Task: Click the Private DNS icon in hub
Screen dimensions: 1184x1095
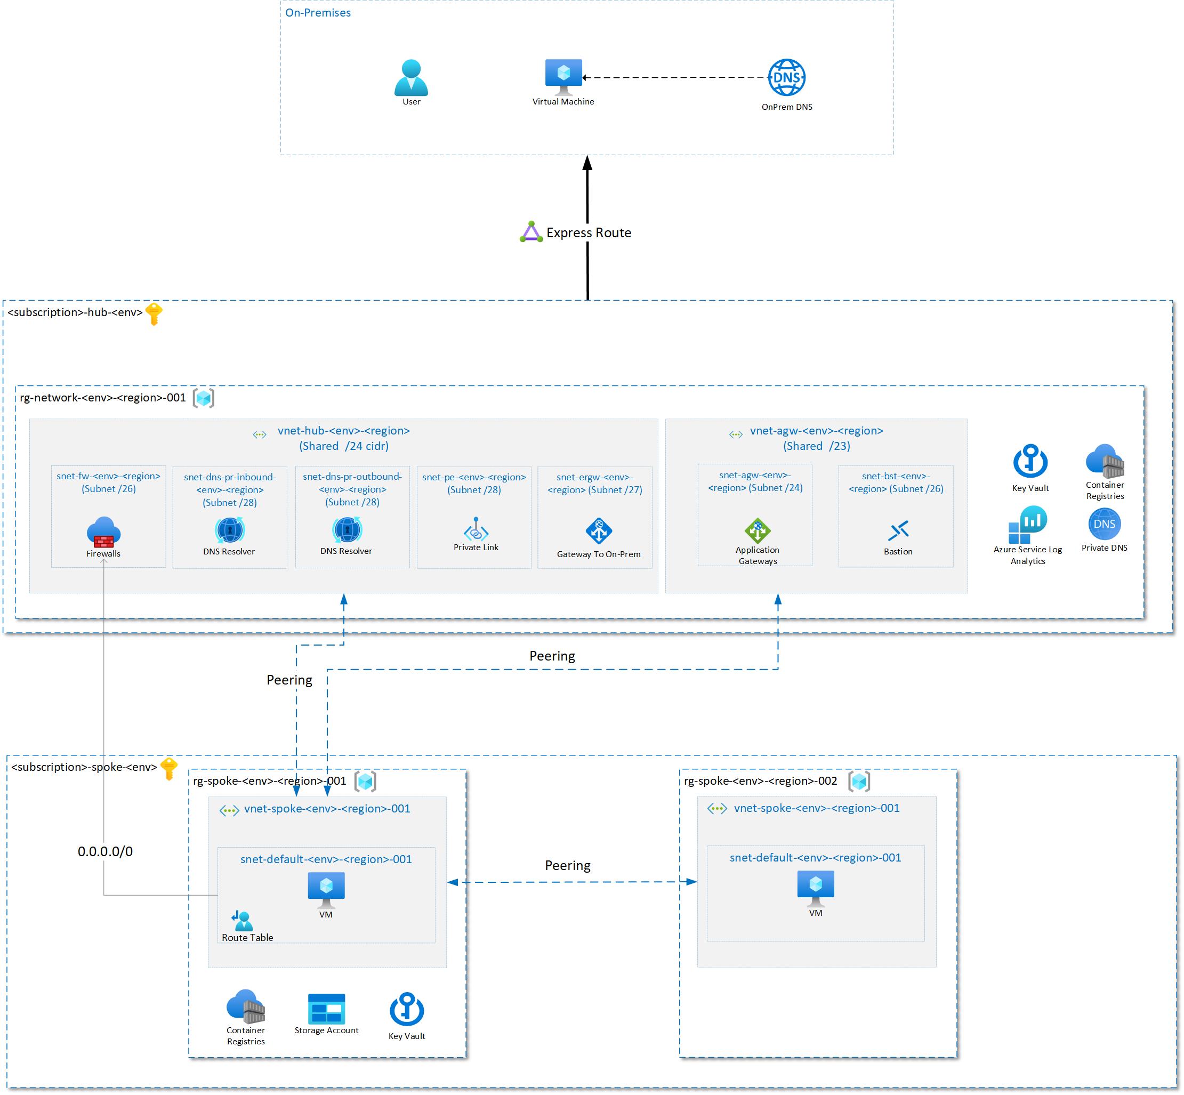Action: pyautogui.click(x=1105, y=524)
